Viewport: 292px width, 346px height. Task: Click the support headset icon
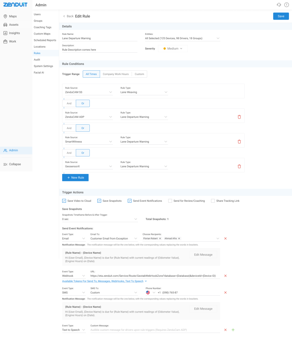[x=279, y=5]
